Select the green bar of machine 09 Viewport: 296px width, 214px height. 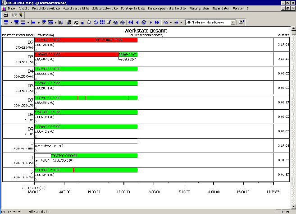[x=86, y=127]
